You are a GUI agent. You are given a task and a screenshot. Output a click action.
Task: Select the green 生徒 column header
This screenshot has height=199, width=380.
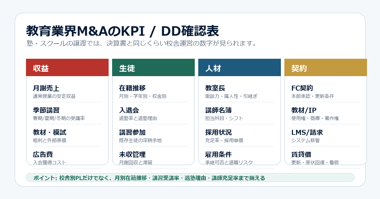tap(153, 68)
